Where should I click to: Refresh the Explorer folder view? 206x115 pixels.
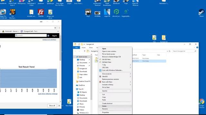click(170, 51)
